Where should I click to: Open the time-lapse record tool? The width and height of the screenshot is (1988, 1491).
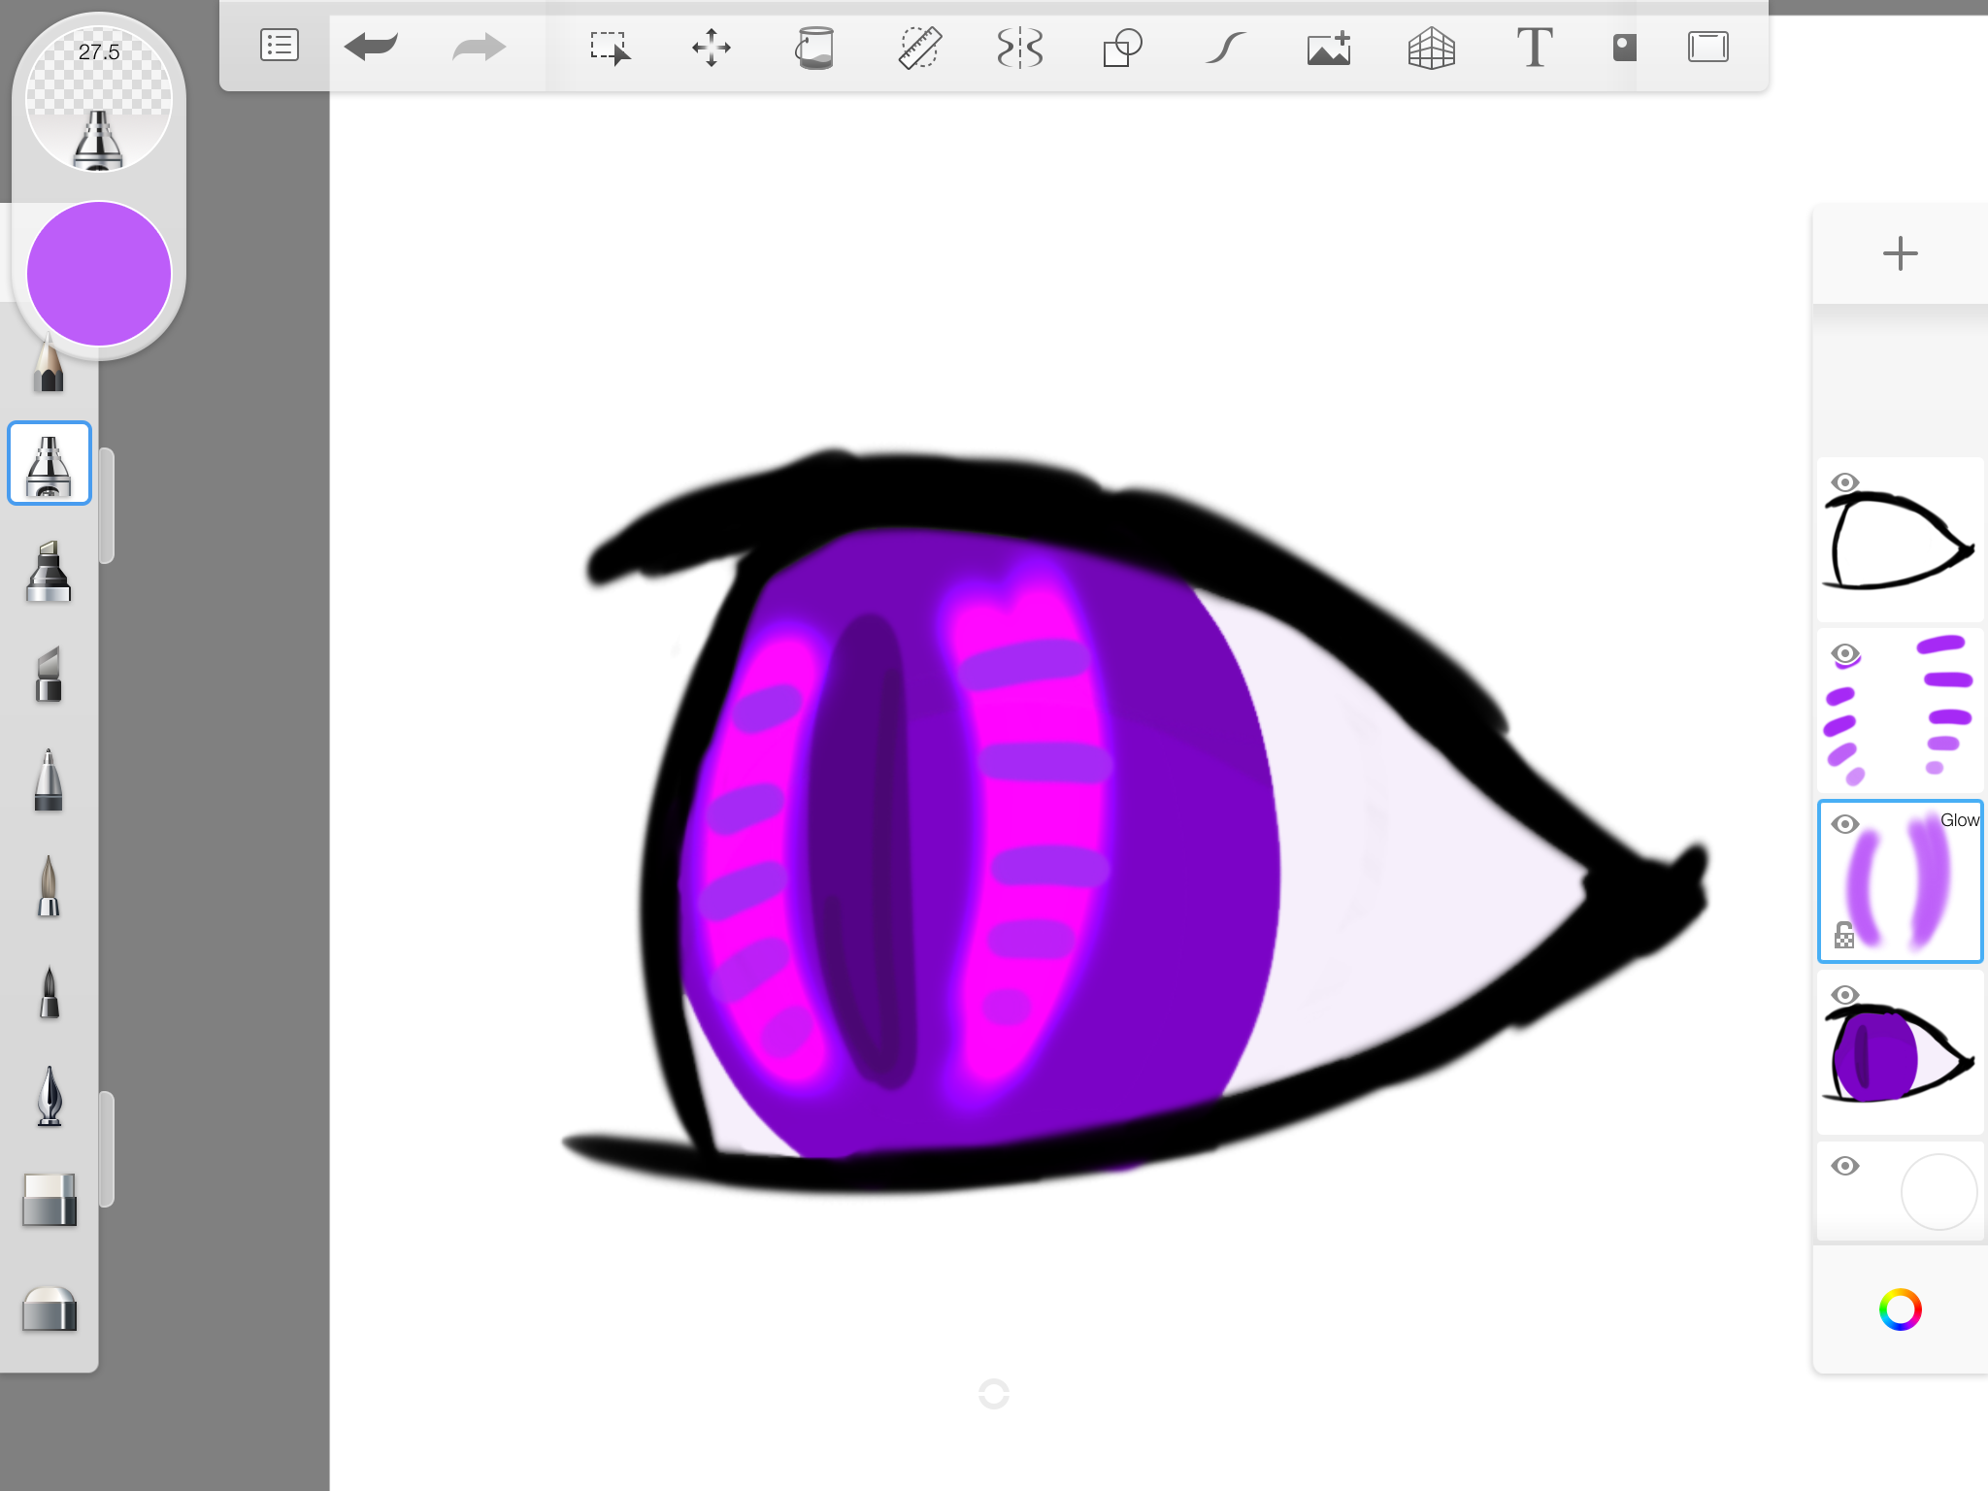[1624, 47]
